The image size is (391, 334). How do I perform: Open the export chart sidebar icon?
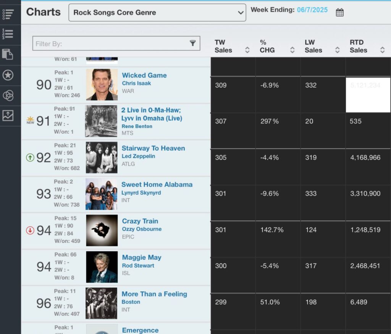(8, 116)
